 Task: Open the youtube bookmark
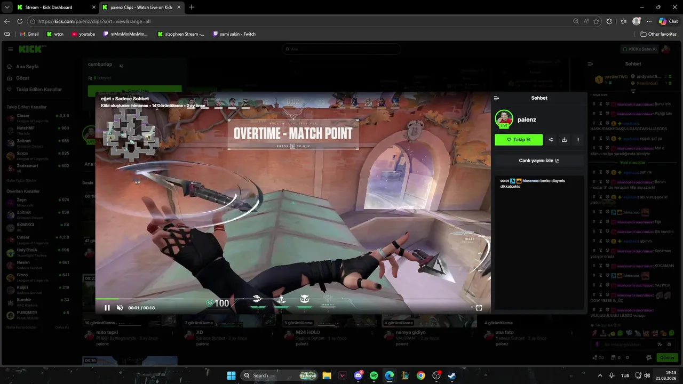(83, 34)
